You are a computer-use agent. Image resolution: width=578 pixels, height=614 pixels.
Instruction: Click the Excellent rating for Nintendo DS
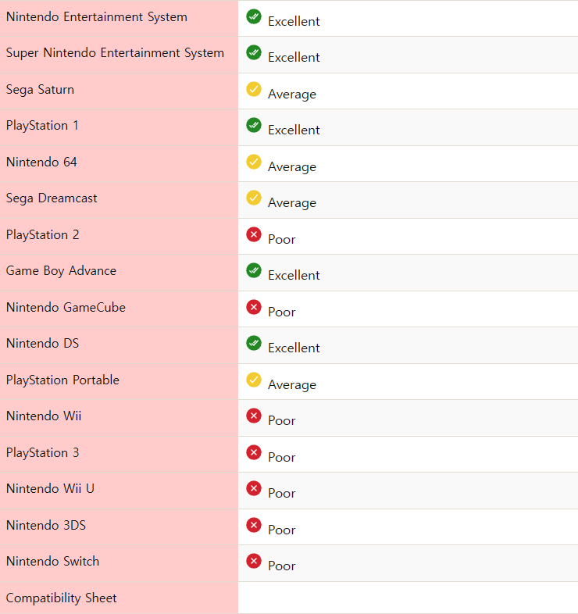tap(294, 348)
